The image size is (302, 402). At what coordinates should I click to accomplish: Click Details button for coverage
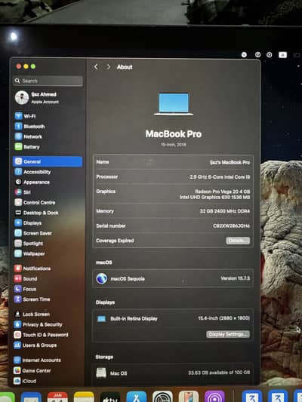(238, 241)
